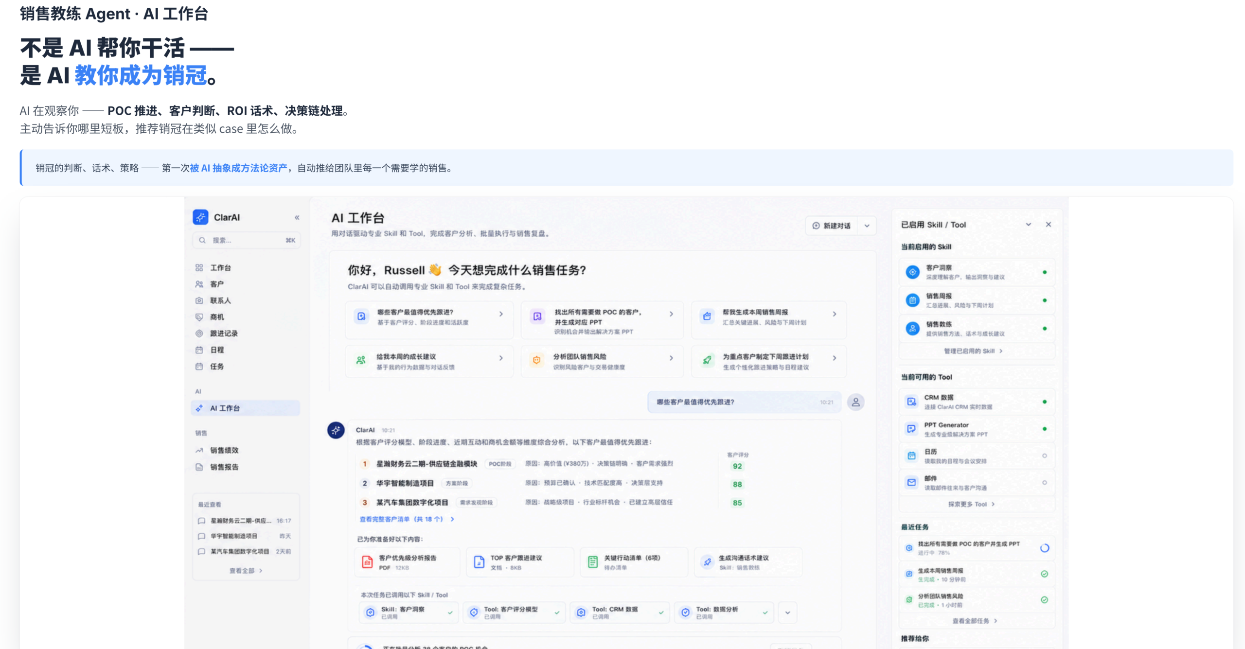Select 帮我生成本周销售周报 suggestion card
Viewport: 1245px width, 649px height.
click(769, 319)
